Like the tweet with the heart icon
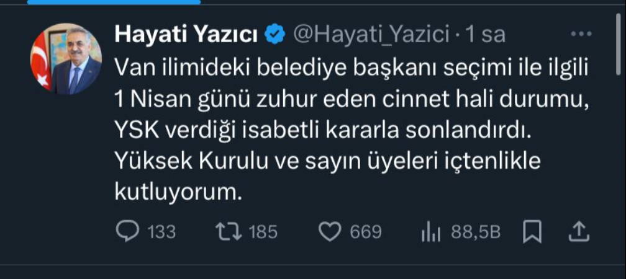The image size is (626, 279). tap(330, 232)
